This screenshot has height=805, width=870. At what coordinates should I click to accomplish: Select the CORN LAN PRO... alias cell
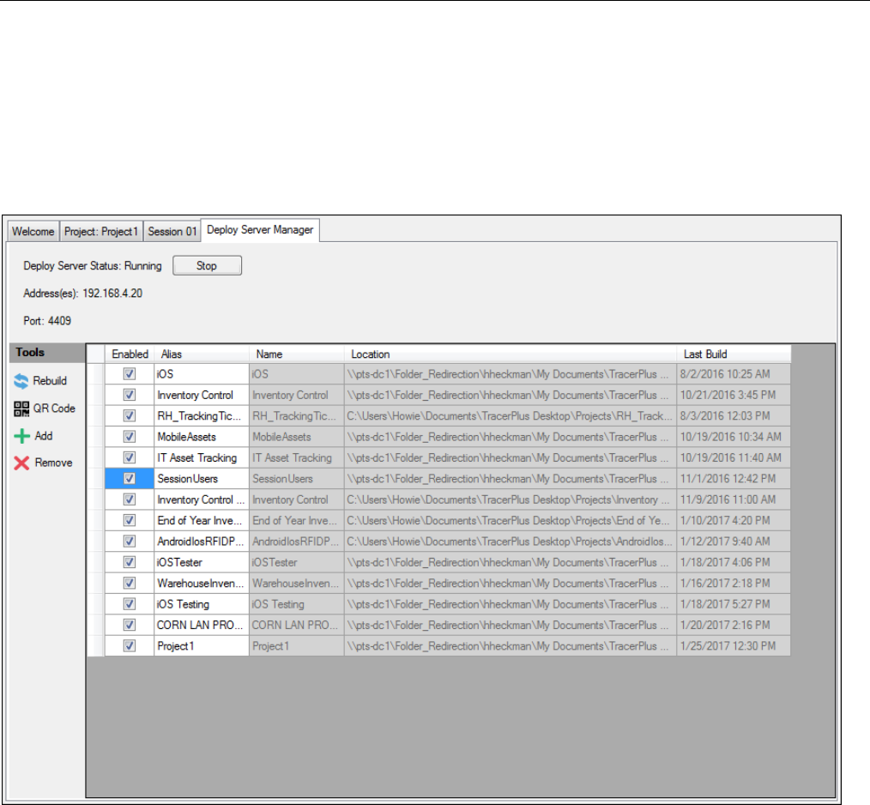pos(202,625)
